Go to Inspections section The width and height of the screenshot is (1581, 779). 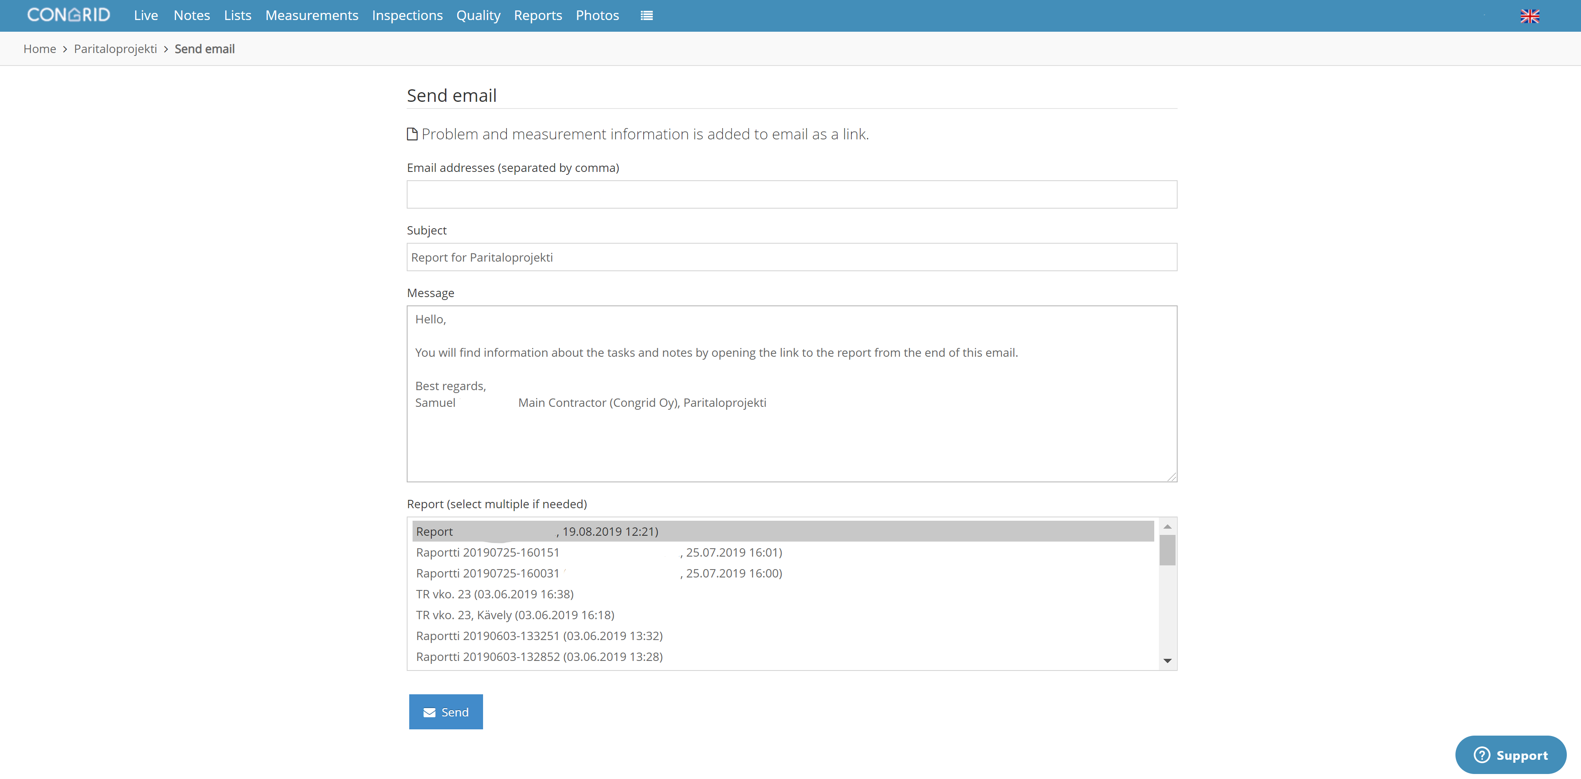click(x=407, y=15)
